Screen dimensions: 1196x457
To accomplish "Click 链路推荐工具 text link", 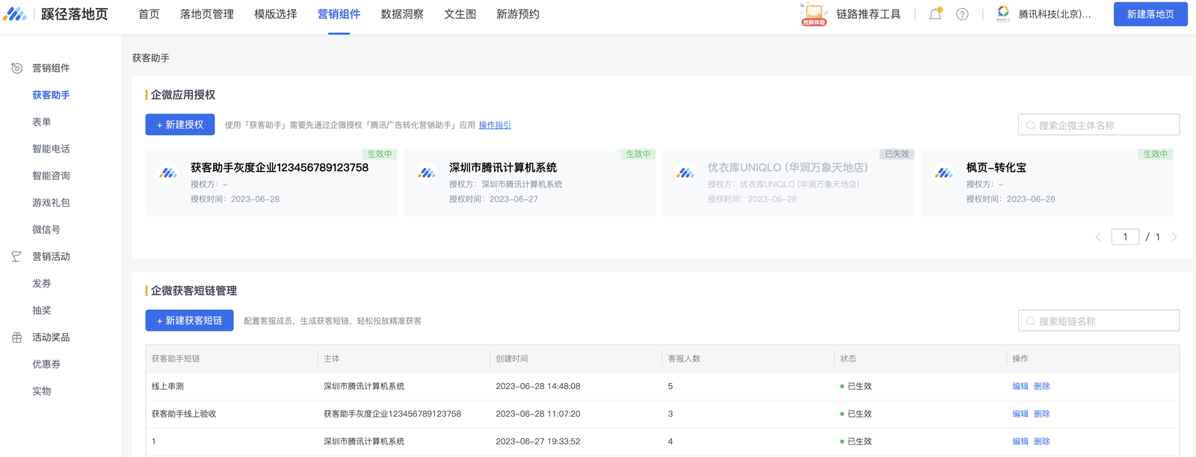I will click(869, 14).
